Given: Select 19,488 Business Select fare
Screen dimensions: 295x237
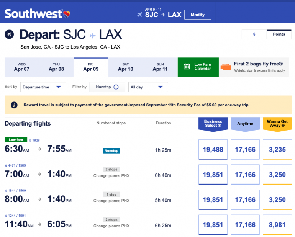Looking at the screenshot, I should [x=213, y=150].
